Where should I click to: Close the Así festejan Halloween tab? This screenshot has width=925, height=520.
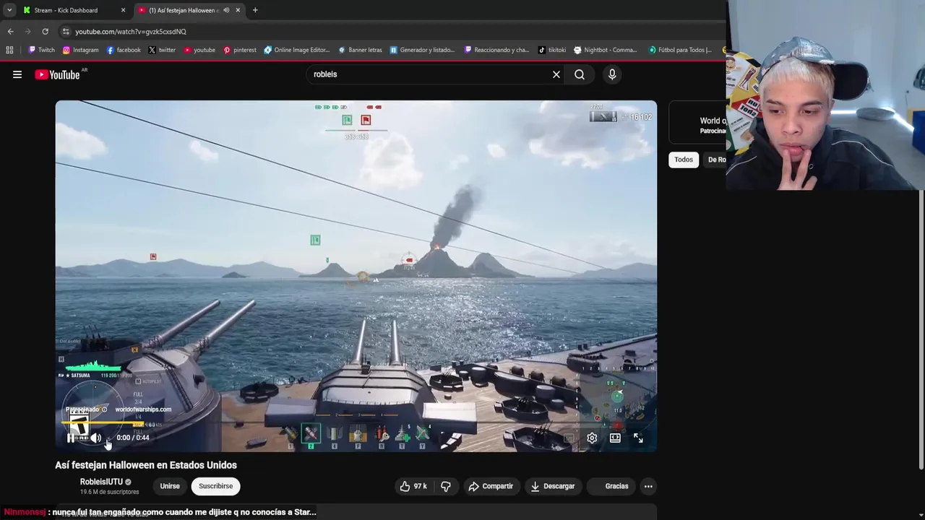point(238,10)
